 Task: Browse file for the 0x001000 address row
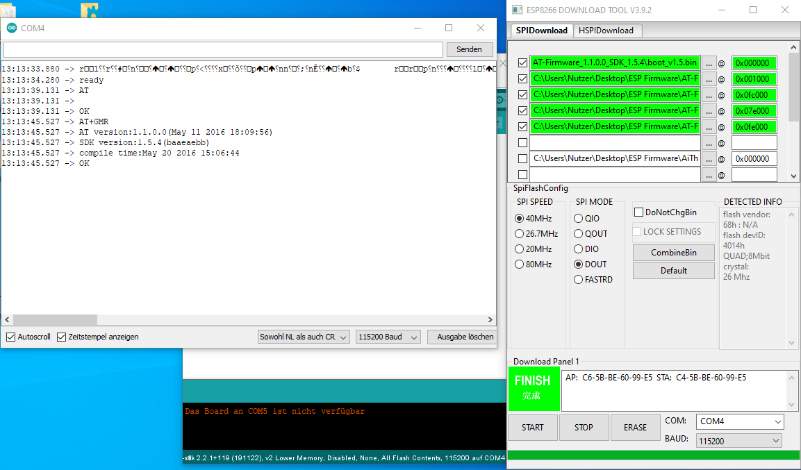pos(709,79)
